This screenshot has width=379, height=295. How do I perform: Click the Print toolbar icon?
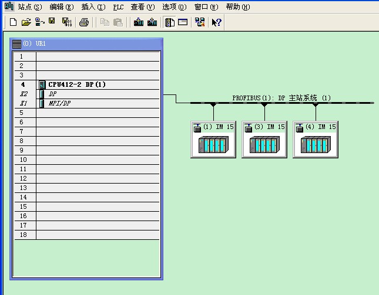[x=84, y=22]
